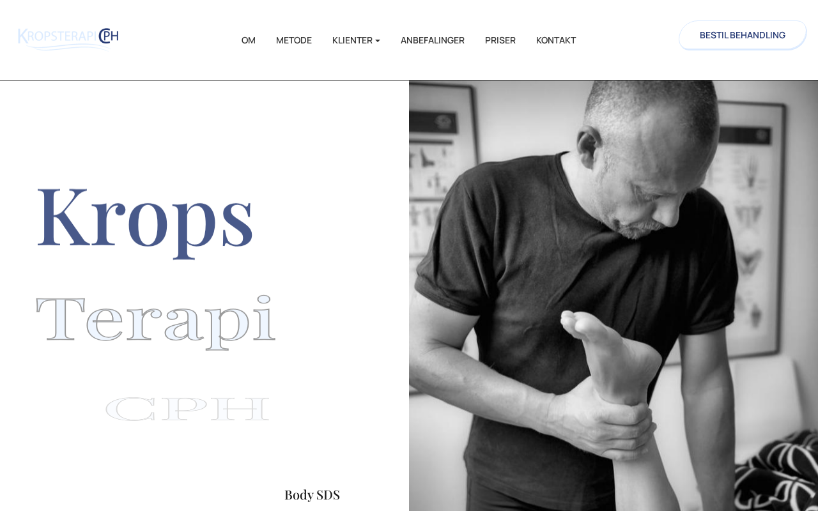
Task: Click the outlined Terapi heading
Action: (x=156, y=321)
